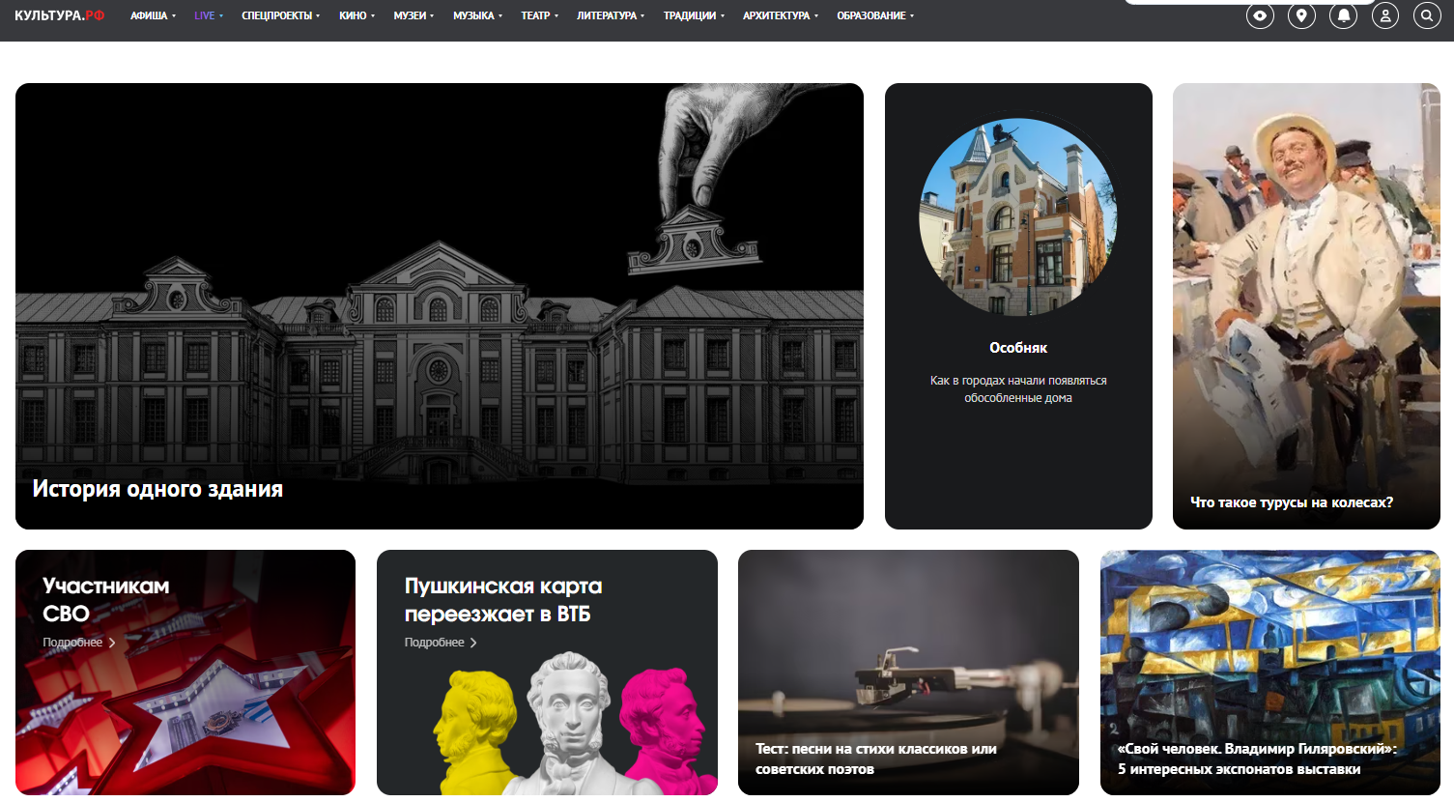Click Подробнее under Участникам СВО
Viewport: 1454px width, 802px height.
pyautogui.click(x=79, y=643)
